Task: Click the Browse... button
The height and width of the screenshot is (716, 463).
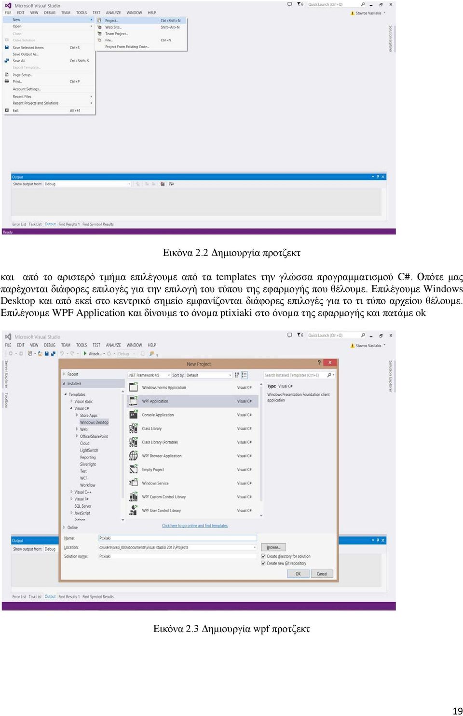Action: click(x=273, y=547)
